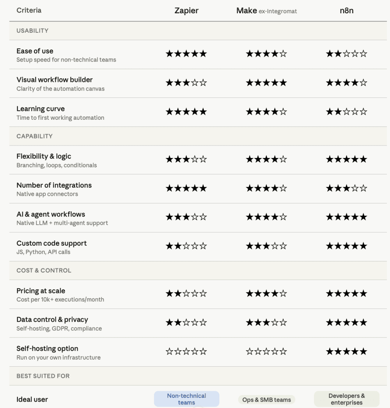Select the Ops & SMB teams badge
This screenshot has height=408, width=390.
coord(266,400)
